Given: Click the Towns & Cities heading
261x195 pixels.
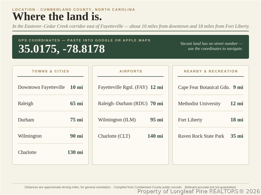Looking at the screenshot, I should point(50,71).
